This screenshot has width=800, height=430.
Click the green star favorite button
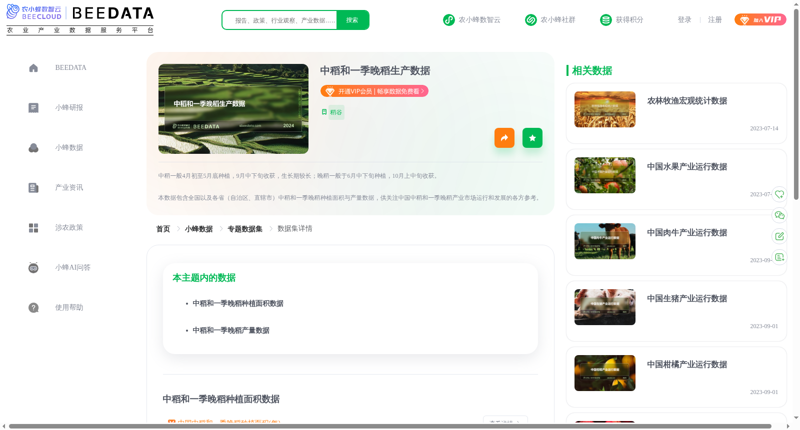532,138
